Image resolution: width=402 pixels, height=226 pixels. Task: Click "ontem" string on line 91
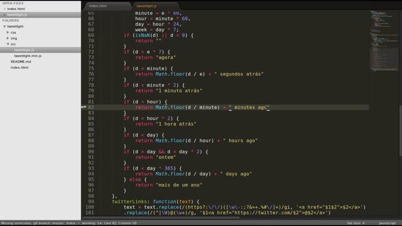coord(166,158)
